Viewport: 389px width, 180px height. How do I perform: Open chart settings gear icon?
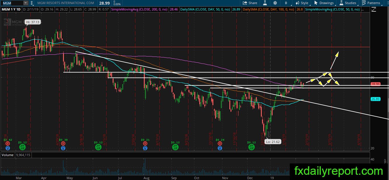click(275, 3)
